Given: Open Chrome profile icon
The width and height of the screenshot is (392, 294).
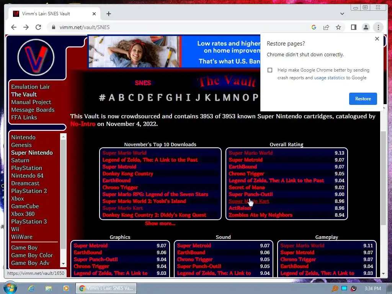Looking at the screenshot, I should click(x=366, y=27).
